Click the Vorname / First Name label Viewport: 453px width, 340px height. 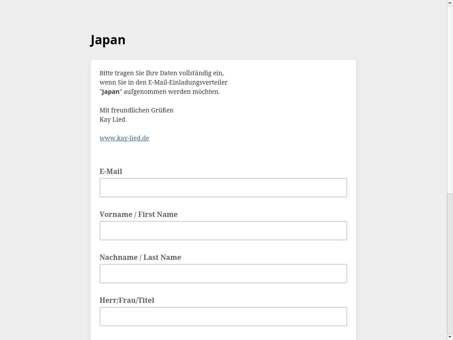pyautogui.click(x=138, y=214)
